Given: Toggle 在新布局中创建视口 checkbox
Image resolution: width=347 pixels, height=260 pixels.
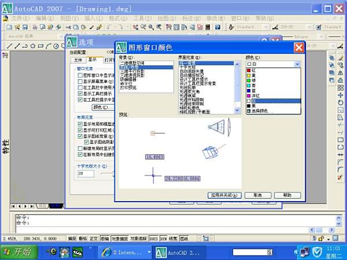Looking at the screenshot, I should [80, 154].
